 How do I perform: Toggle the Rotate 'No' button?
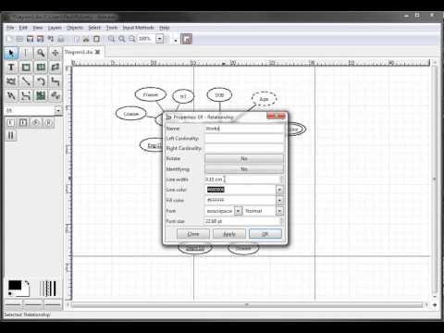[244, 159]
